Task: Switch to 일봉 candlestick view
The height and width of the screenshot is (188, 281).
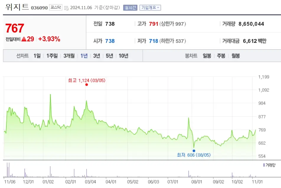Action: (x=207, y=55)
